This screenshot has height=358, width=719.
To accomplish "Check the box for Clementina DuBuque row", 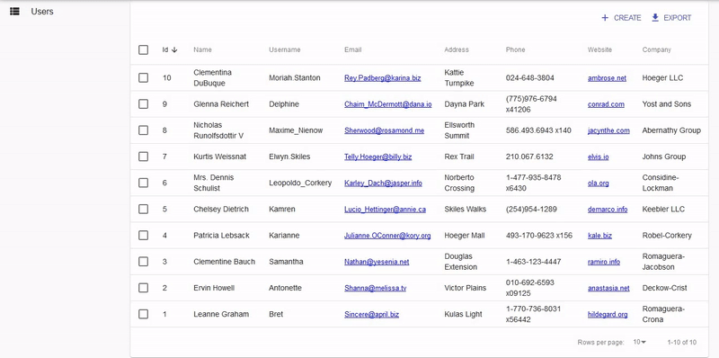I will [x=144, y=77].
